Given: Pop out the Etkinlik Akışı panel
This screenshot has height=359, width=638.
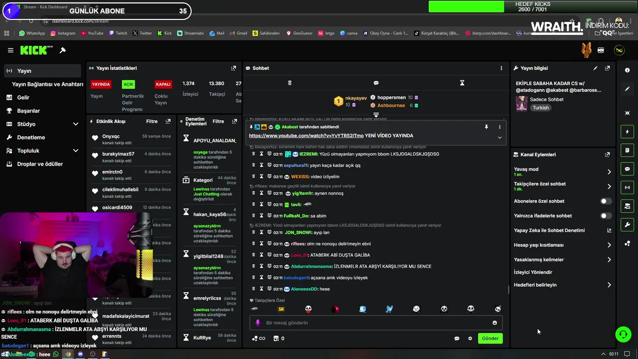Looking at the screenshot, I should pyautogui.click(x=168, y=121).
